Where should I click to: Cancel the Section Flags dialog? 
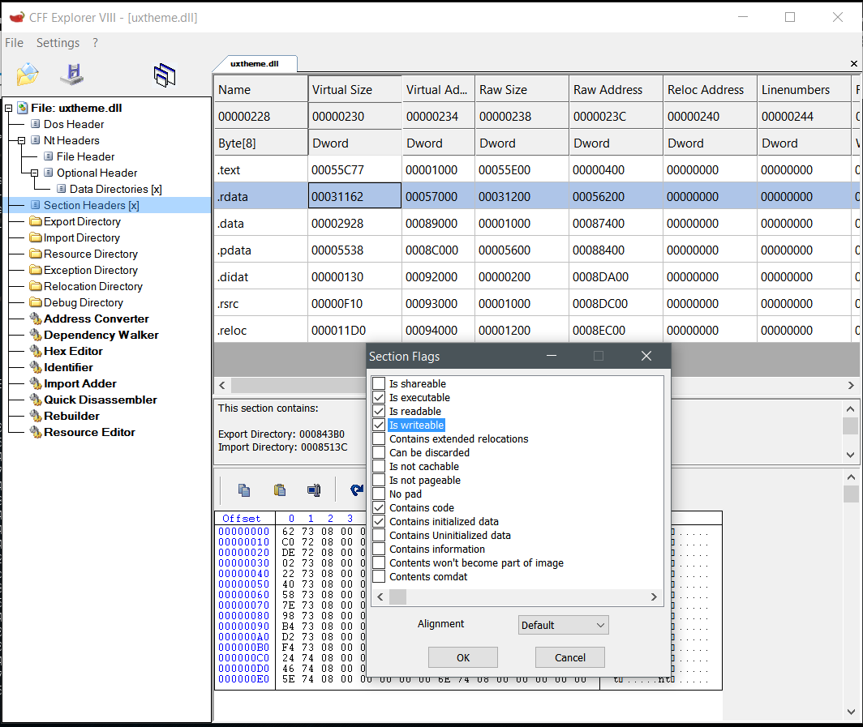(x=569, y=658)
